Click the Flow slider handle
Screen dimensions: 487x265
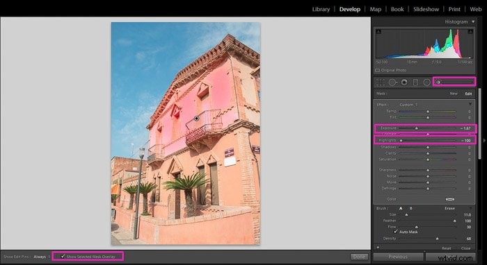coord(417,227)
